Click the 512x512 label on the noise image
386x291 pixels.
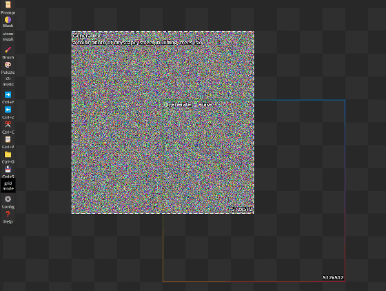pyautogui.click(x=242, y=209)
